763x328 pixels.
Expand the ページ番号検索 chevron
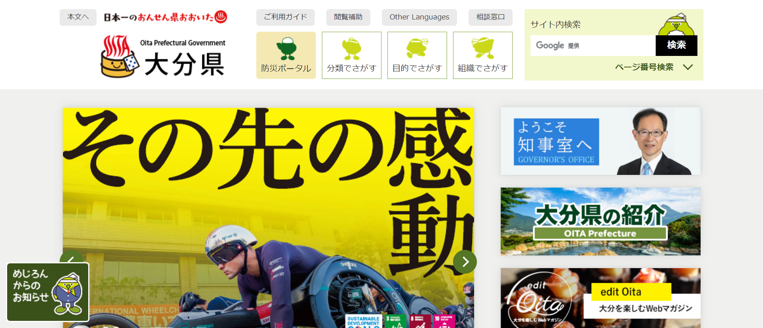click(688, 67)
